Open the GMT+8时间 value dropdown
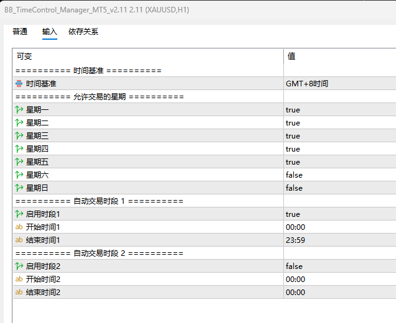The width and height of the screenshot is (396, 323). (x=307, y=84)
